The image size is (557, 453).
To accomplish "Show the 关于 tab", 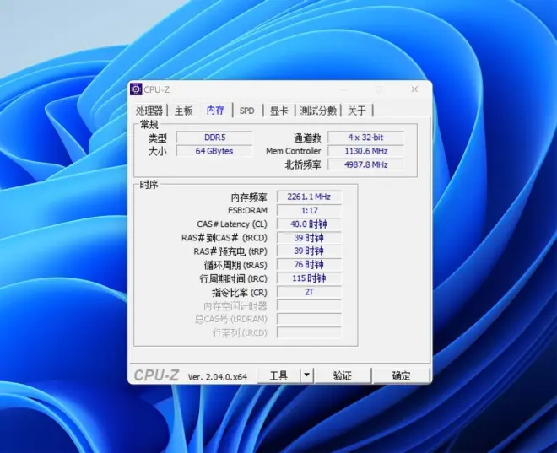I will (357, 111).
